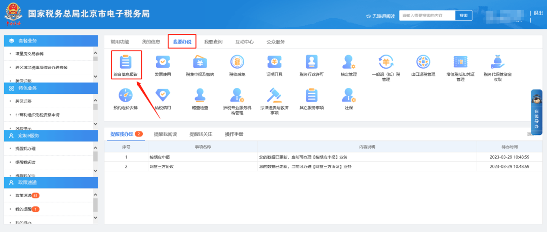The width and height of the screenshot is (547, 232).
Task: Click the 在线导办 assistant widget
Action: click(536, 112)
